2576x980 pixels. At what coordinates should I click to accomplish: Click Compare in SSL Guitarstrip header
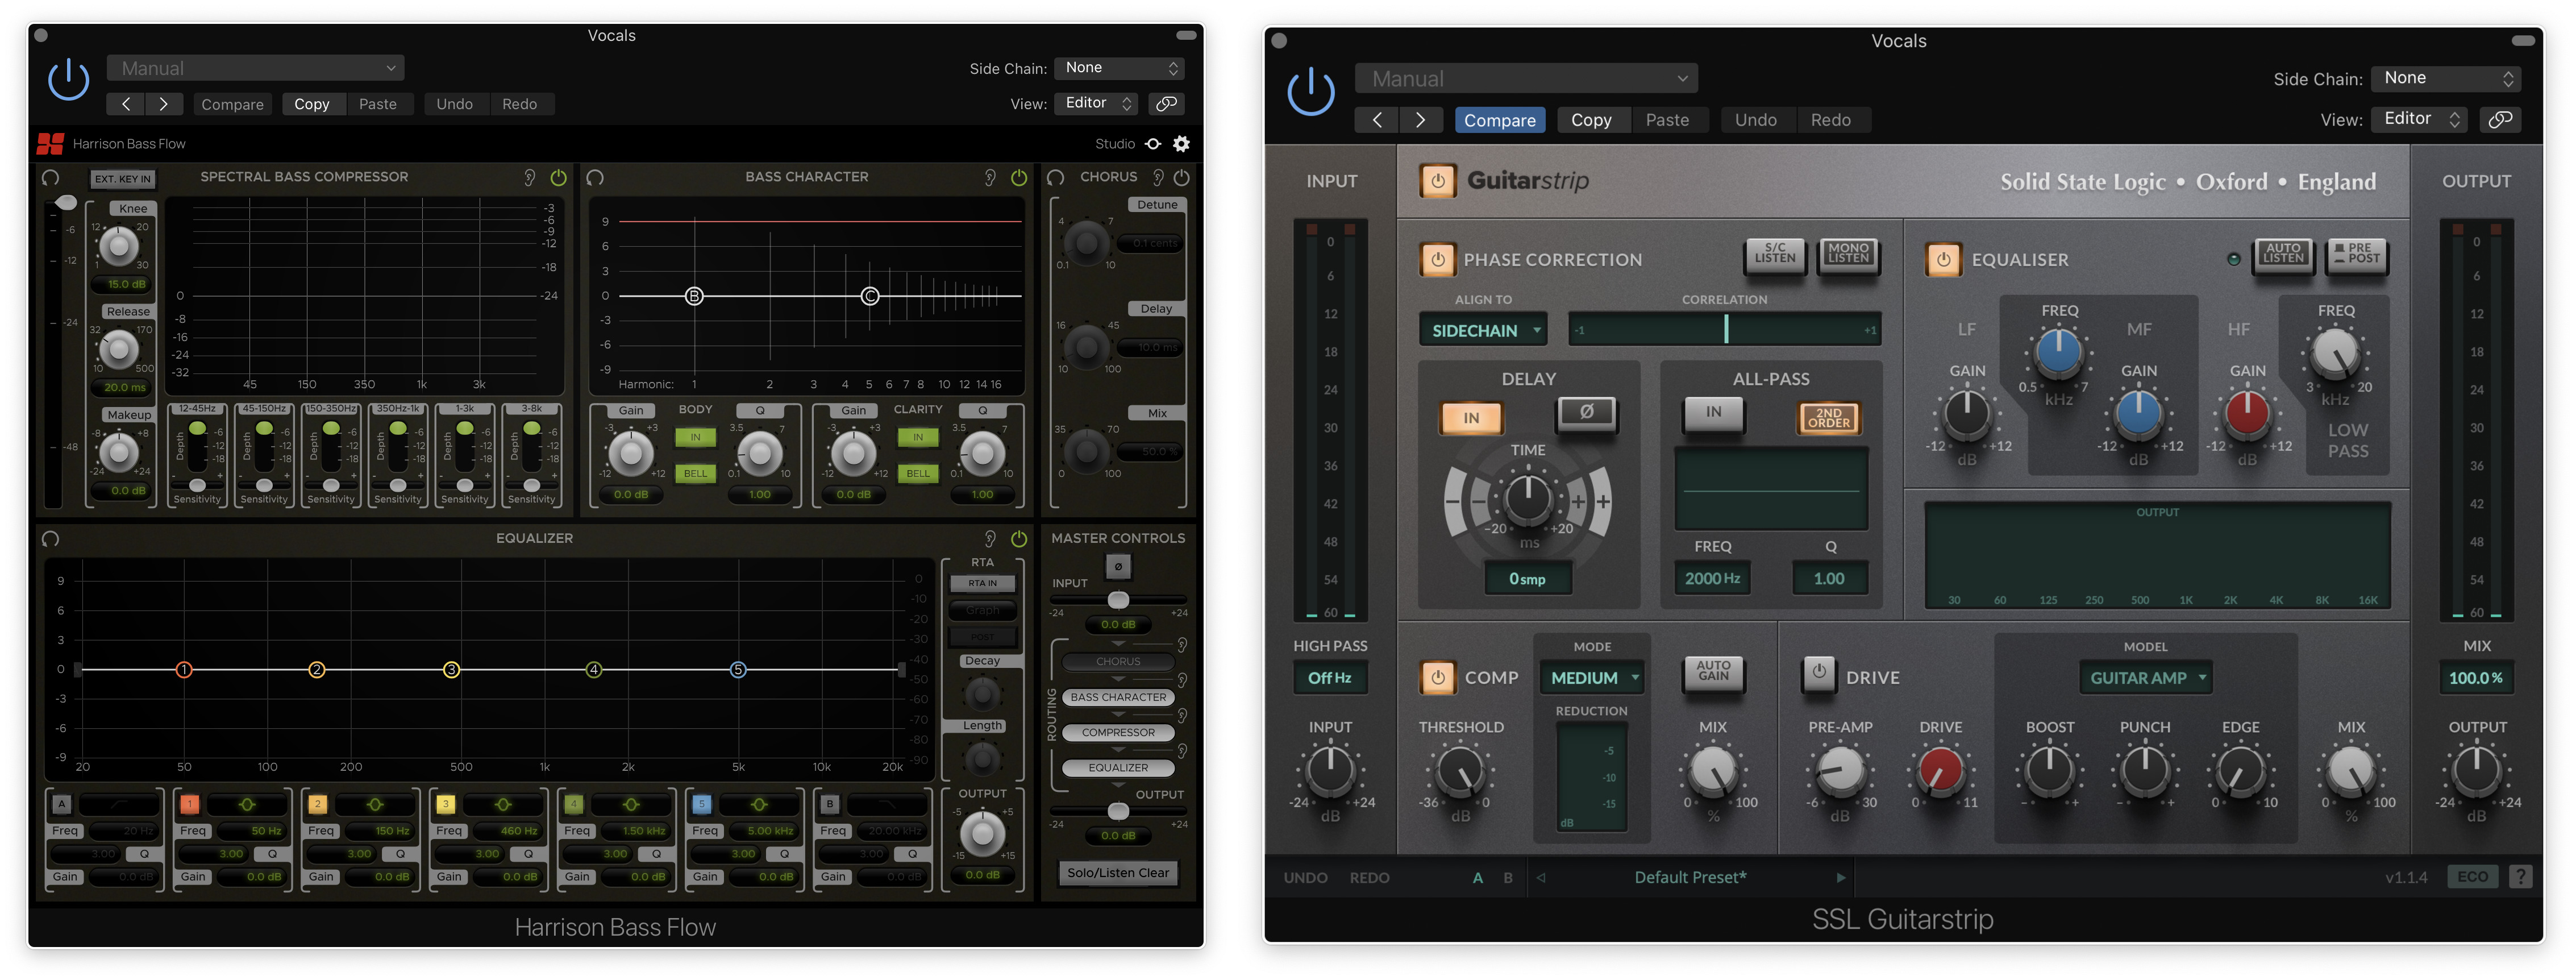tap(1499, 120)
